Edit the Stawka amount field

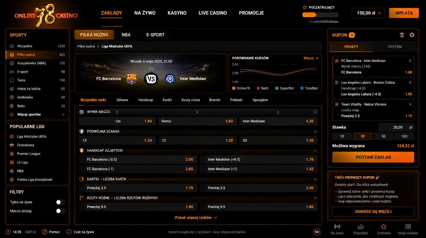393,127
